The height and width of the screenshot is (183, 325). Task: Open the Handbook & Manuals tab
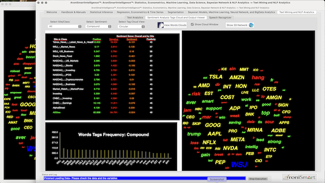[x=73, y=12]
